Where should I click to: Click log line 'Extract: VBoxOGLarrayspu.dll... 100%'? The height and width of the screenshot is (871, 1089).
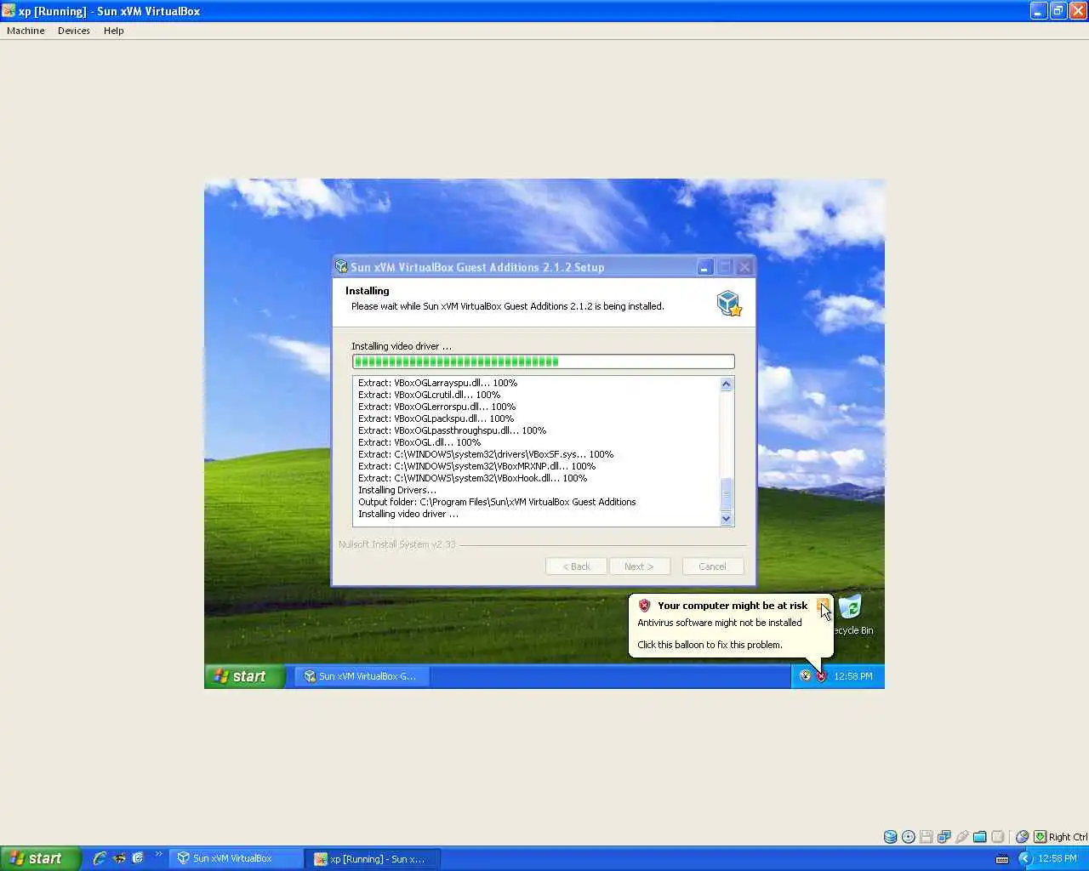coord(437,383)
